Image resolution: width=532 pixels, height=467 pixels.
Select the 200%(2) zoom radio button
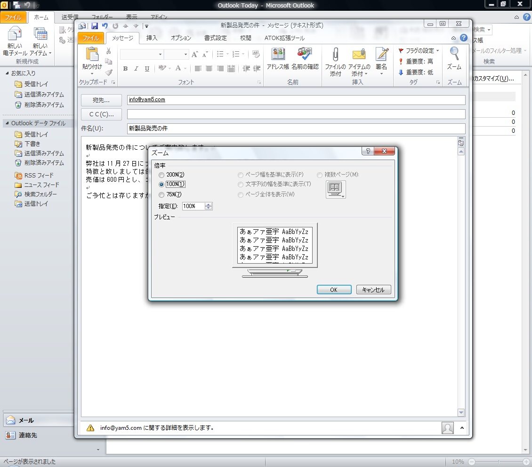pyautogui.click(x=161, y=175)
